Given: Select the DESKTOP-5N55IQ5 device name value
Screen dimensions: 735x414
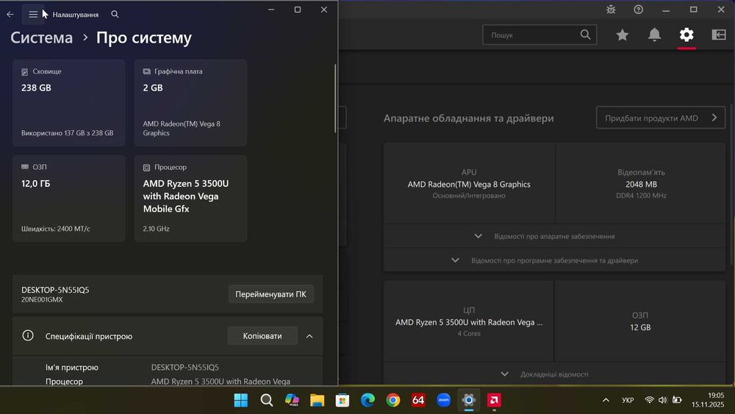Looking at the screenshot, I should click(184, 367).
